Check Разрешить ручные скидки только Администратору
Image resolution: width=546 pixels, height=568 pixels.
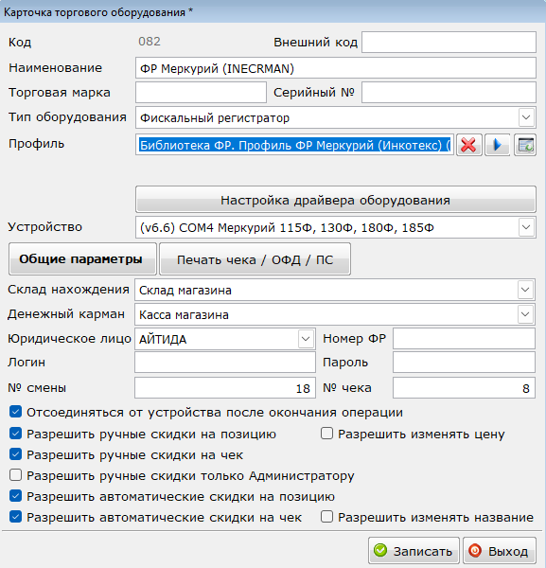click(x=15, y=475)
